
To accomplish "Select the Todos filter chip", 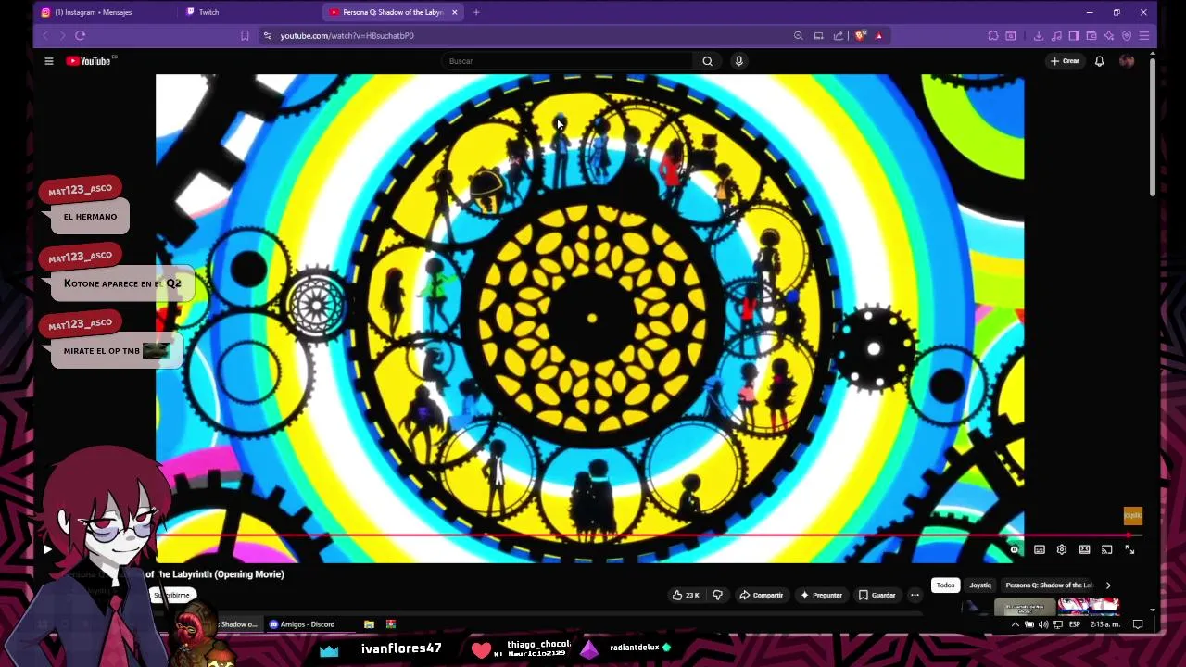I will [x=945, y=585].
